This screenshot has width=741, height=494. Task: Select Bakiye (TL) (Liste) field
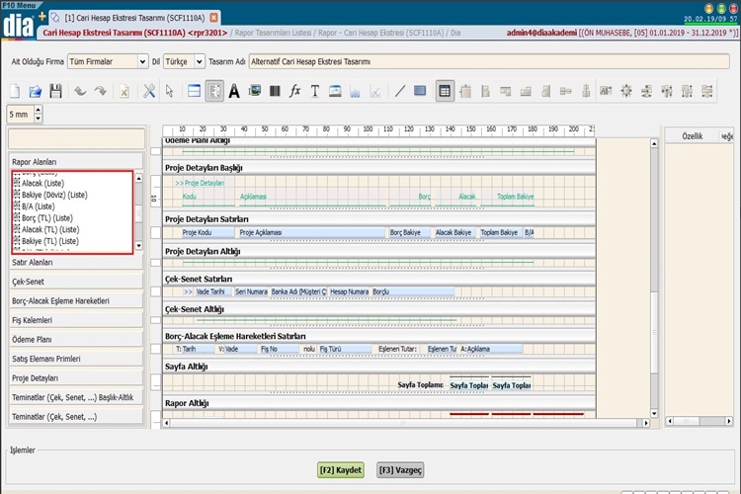tap(50, 241)
